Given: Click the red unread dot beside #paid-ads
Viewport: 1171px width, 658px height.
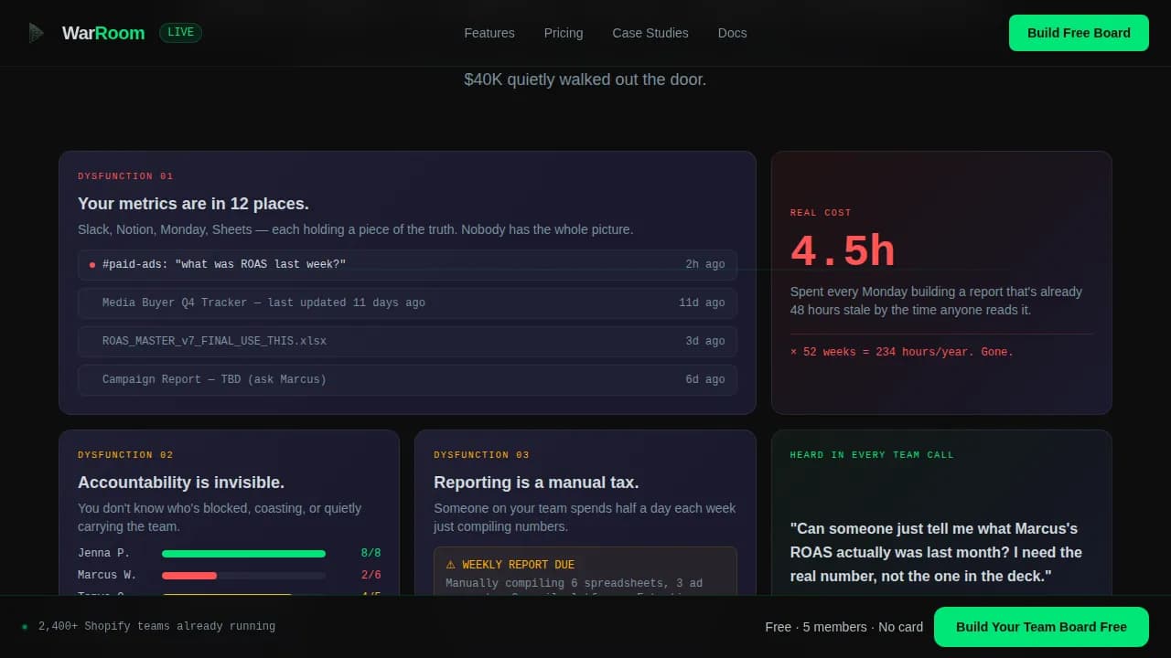Looking at the screenshot, I should (92, 264).
